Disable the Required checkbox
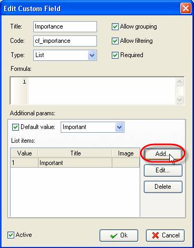This screenshot has height=248, width=194. 115,55
